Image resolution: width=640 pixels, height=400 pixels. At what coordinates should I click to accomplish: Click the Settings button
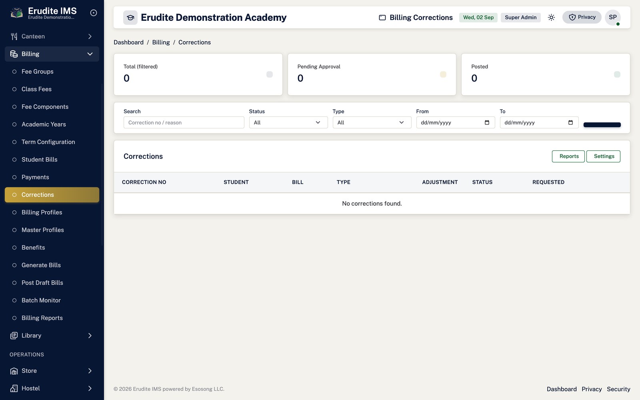coord(603,156)
